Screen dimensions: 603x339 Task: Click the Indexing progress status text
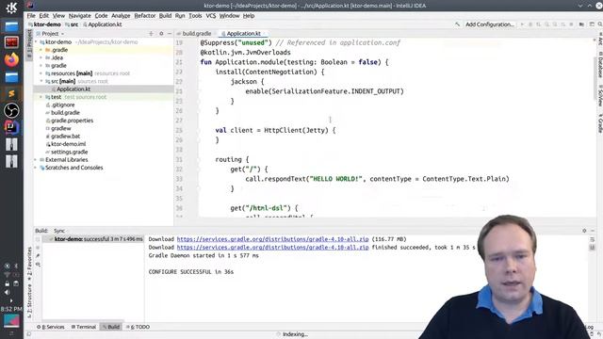tap(295, 334)
